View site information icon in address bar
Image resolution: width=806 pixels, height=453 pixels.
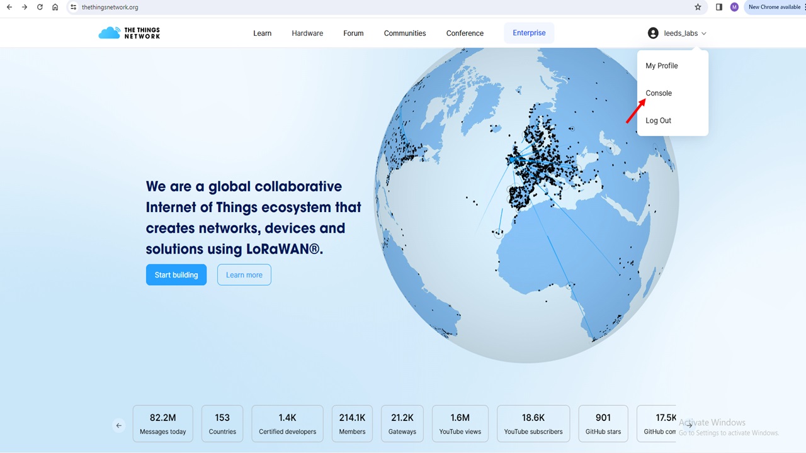[x=73, y=7]
